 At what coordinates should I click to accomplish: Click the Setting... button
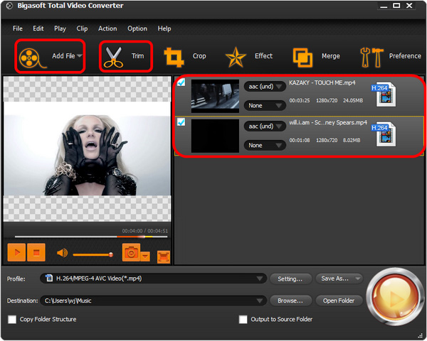click(290, 278)
